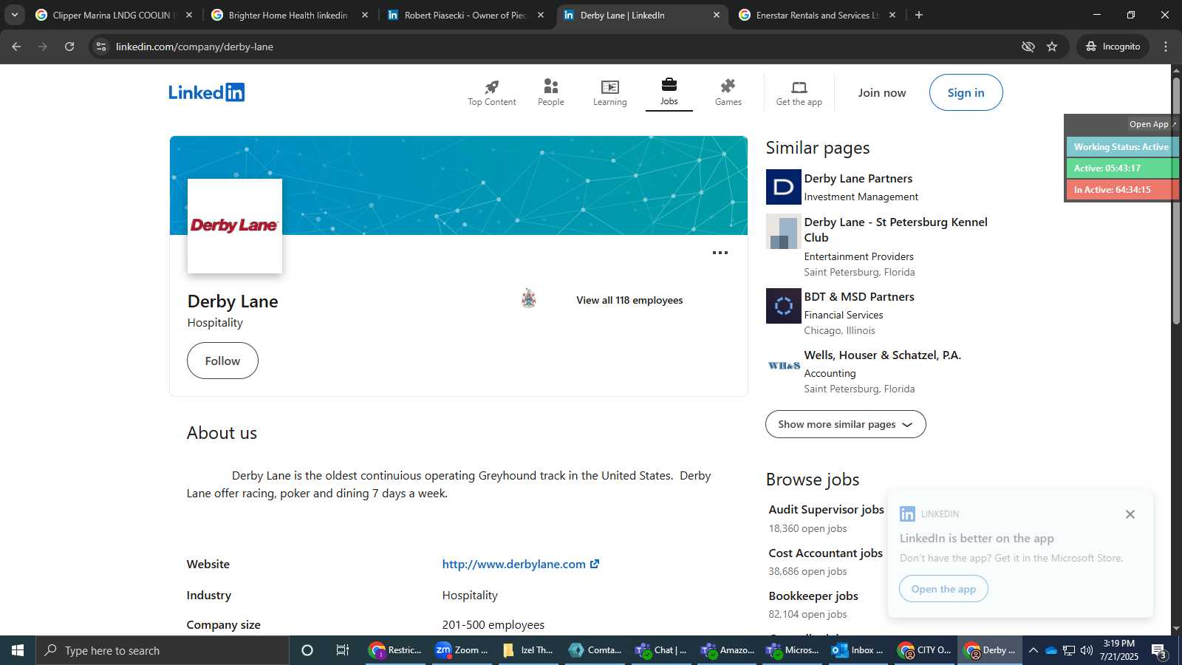This screenshot has width=1182, height=665.
Task: Expand the tab search dropdown arrow
Action: pos(14,15)
